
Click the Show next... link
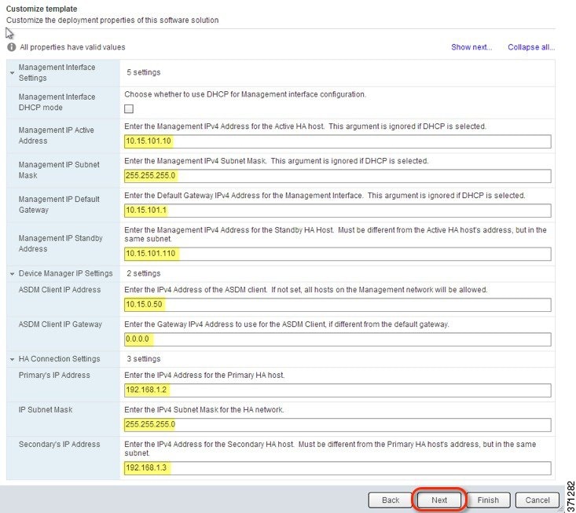tap(471, 47)
